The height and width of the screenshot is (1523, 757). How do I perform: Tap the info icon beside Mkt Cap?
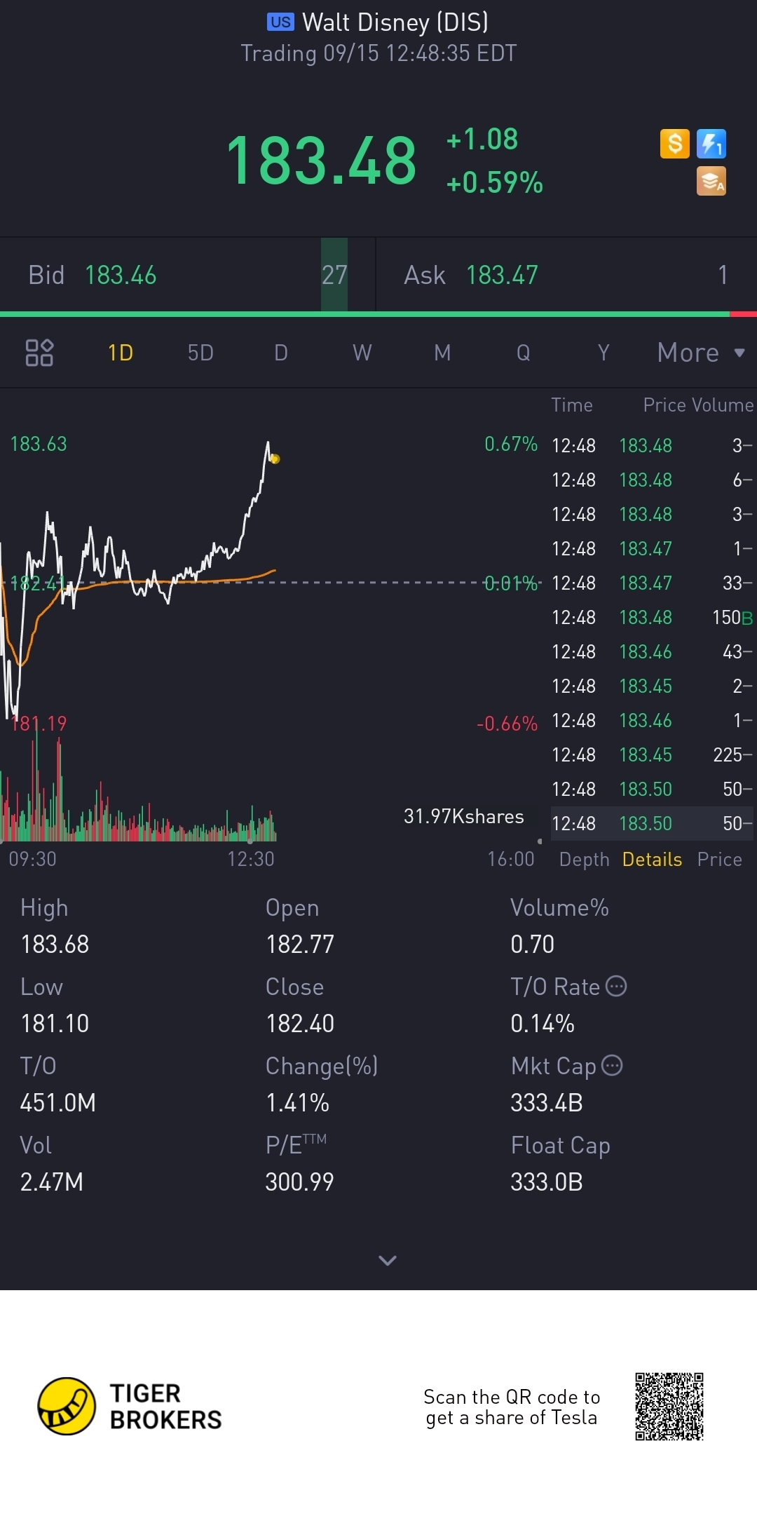(612, 1065)
